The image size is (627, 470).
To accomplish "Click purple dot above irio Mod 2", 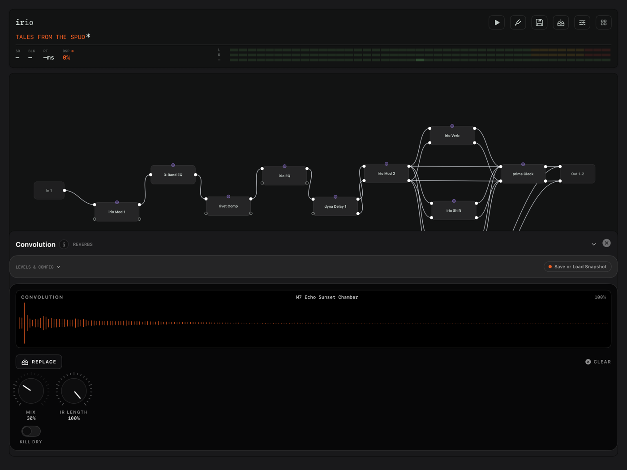I will point(387,164).
